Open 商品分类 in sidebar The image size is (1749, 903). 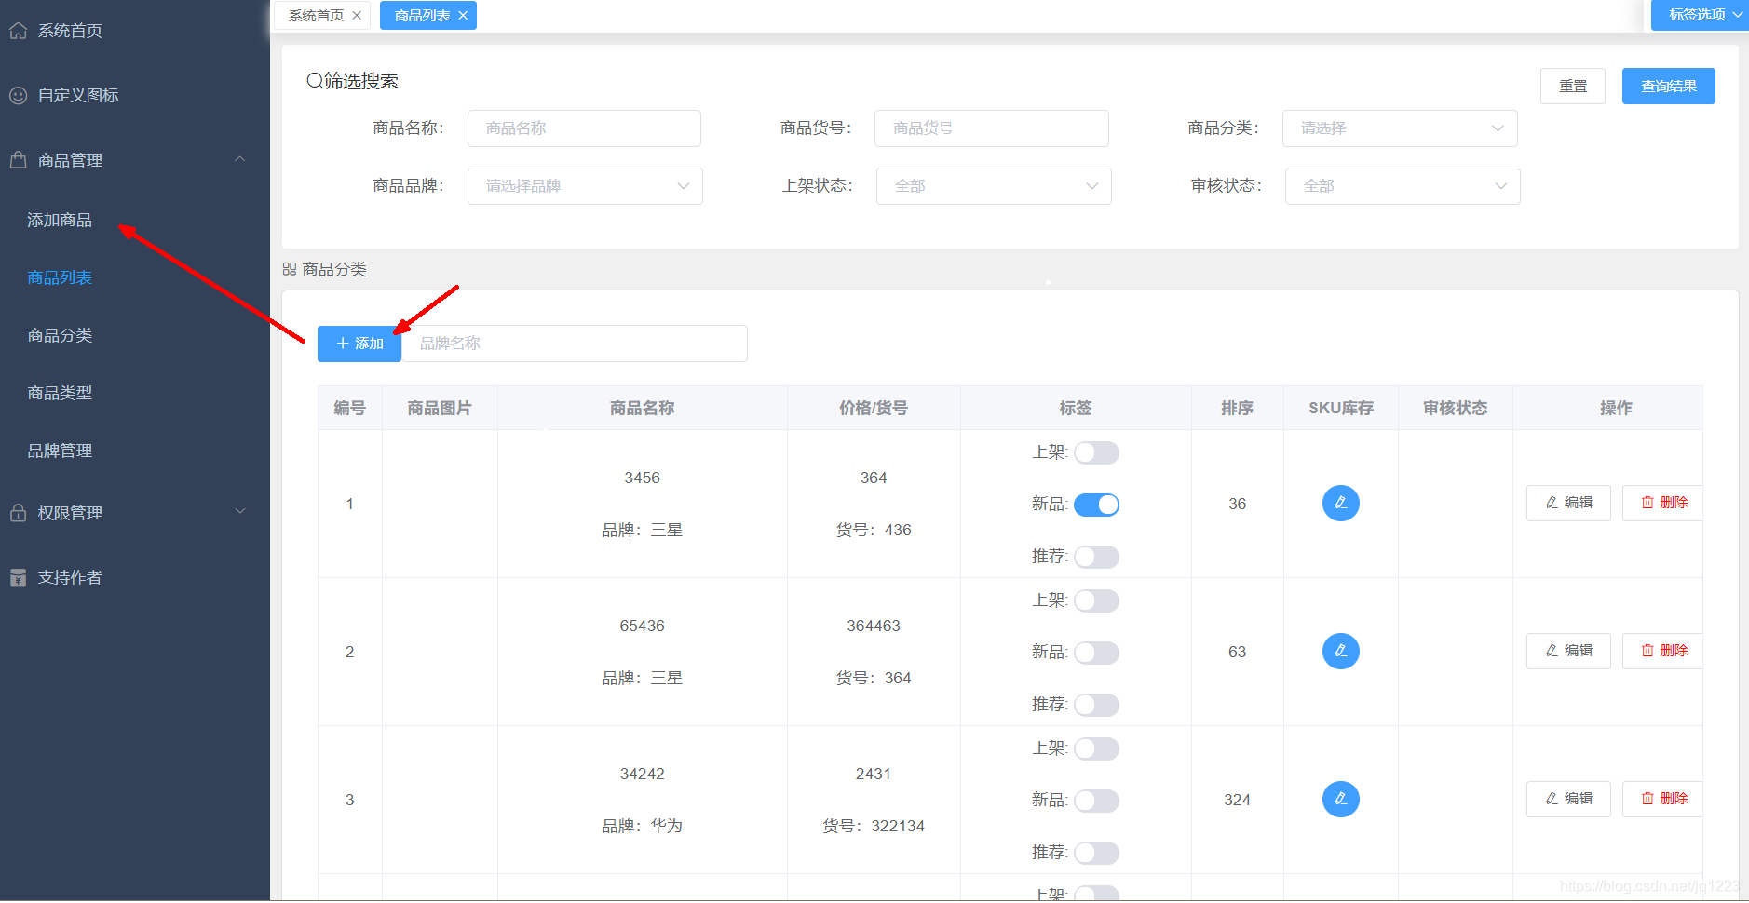[60, 336]
